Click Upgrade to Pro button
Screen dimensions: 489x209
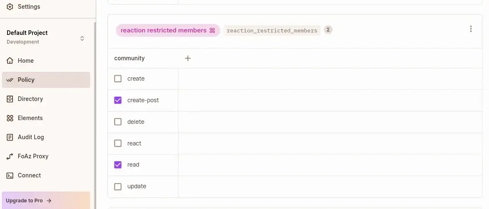29,201
